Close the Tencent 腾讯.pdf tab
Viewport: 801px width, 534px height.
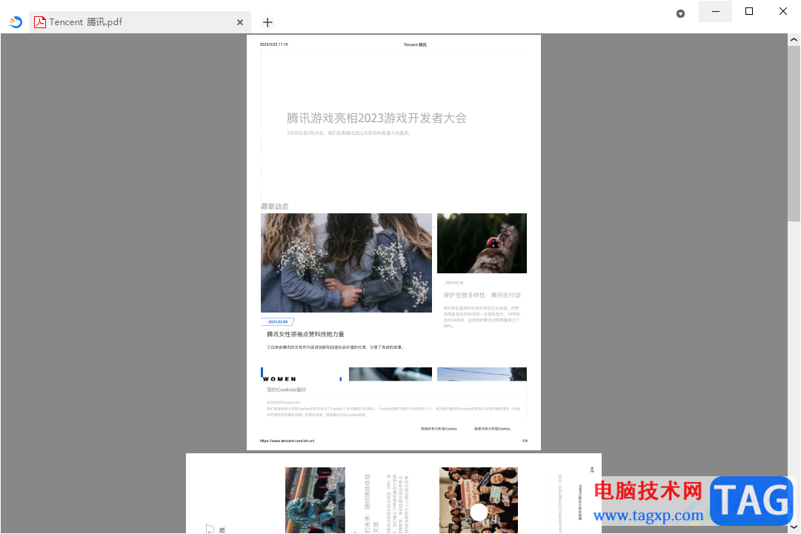(240, 22)
